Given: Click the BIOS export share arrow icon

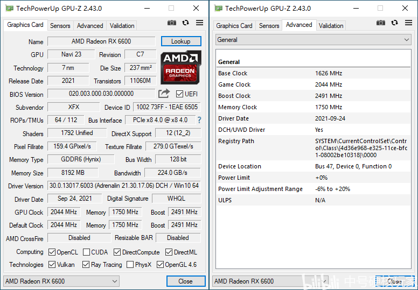Looking at the screenshot, I should coord(164,94).
